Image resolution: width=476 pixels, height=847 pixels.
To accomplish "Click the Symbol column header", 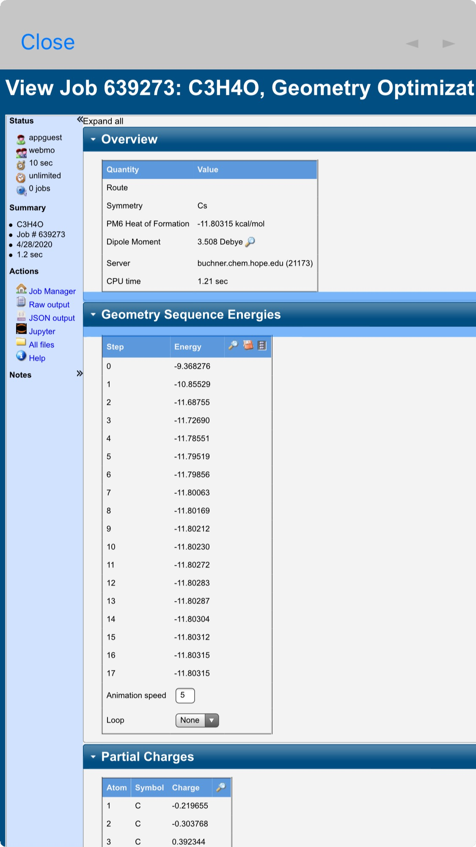I will point(149,788).
